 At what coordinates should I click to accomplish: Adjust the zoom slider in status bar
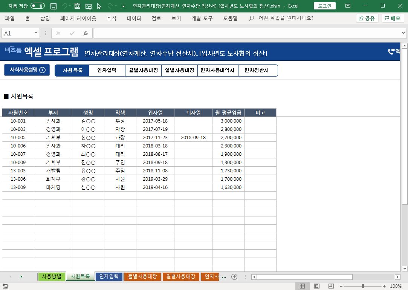[x=363, y=286]
